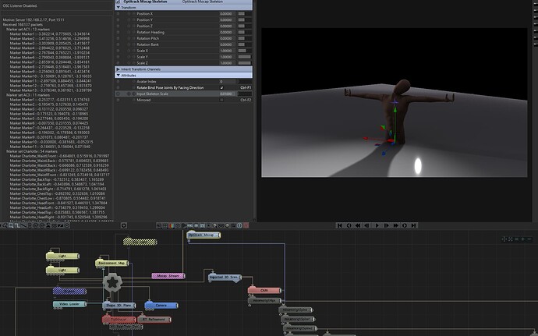Select the Environment Map node

111,263
